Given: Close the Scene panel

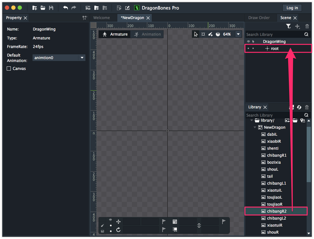Looking at the screenshot, I should tap(295, 18).
